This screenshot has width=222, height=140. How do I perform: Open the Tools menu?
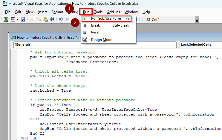[x=98, y=12]
